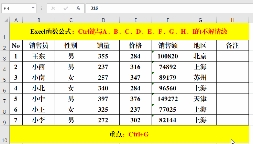This screenshot has height=144, width=253.
Task: Select the region cell 天津
Action: [x=200, y=99]
